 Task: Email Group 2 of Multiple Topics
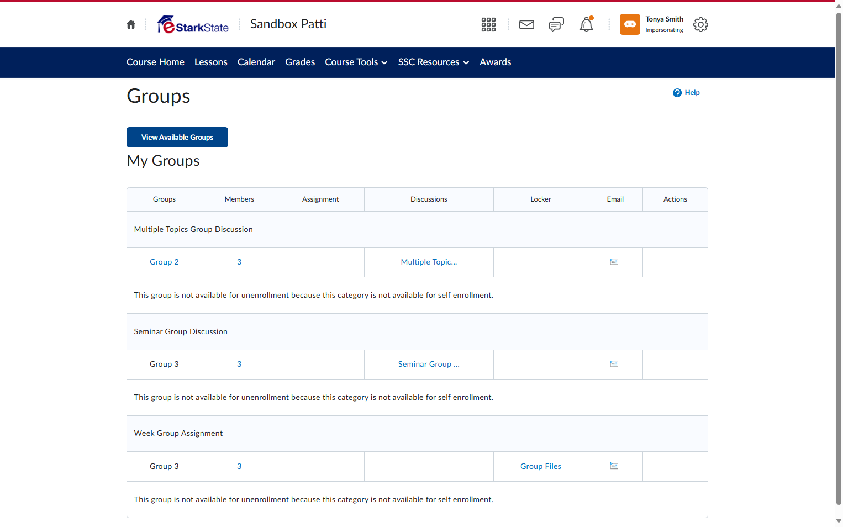[614, 262]
